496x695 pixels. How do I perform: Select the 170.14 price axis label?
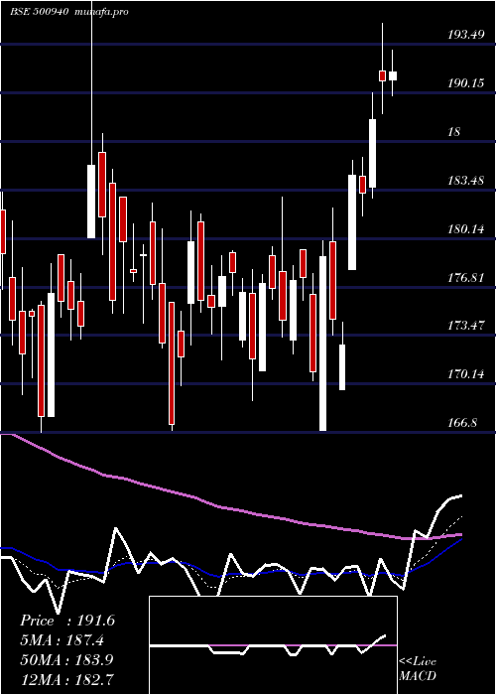click(x=465, y=374)
